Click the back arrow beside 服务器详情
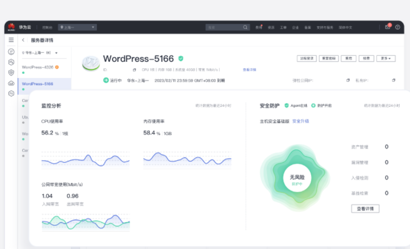410x249 pixels. coord(23,40)
